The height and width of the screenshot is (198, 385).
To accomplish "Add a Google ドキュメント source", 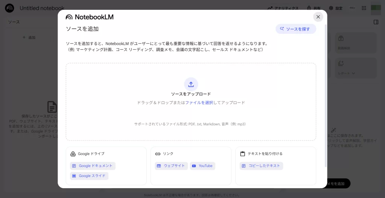I will (x=92, y=166).
